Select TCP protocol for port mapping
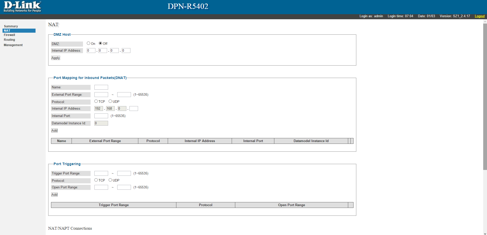487x235 pixels. pyautogui.click(x=96, y=101)
